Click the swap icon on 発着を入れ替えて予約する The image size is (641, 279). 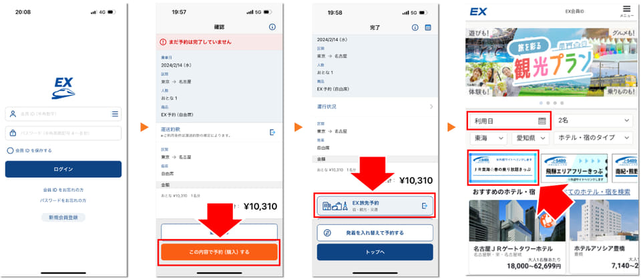click(327, 233)
